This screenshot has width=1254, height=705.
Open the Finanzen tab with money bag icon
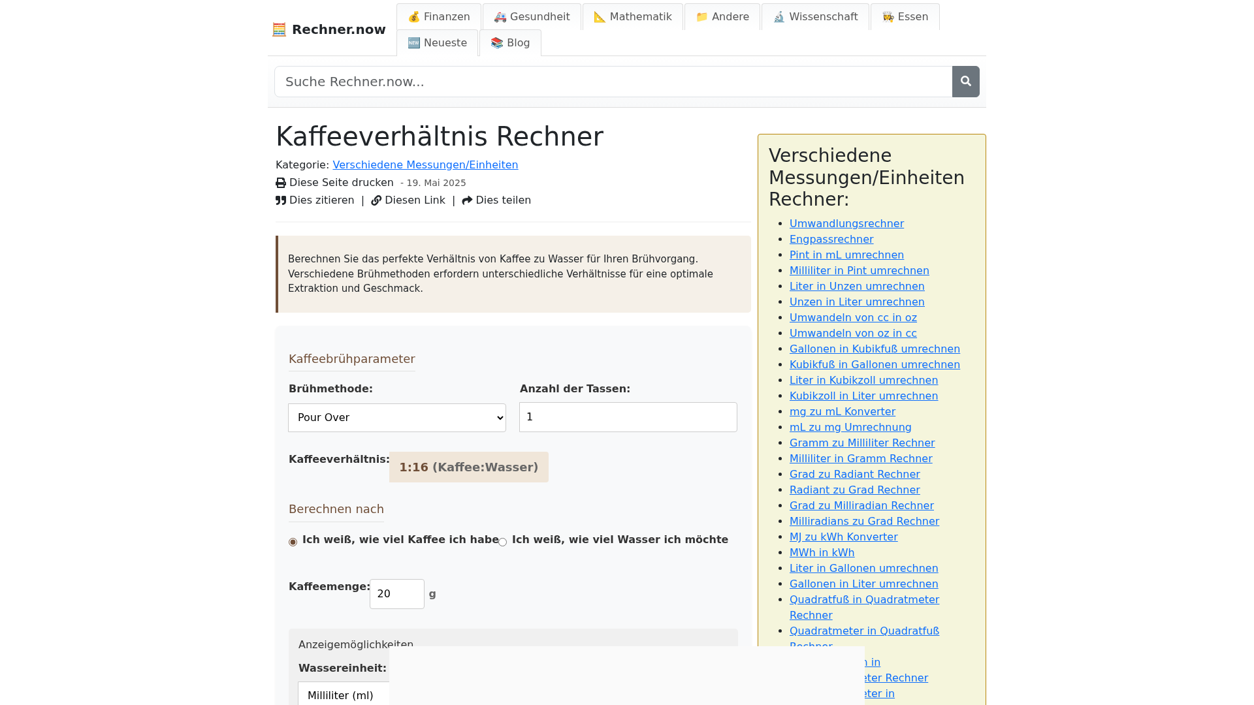pos(439,17)
